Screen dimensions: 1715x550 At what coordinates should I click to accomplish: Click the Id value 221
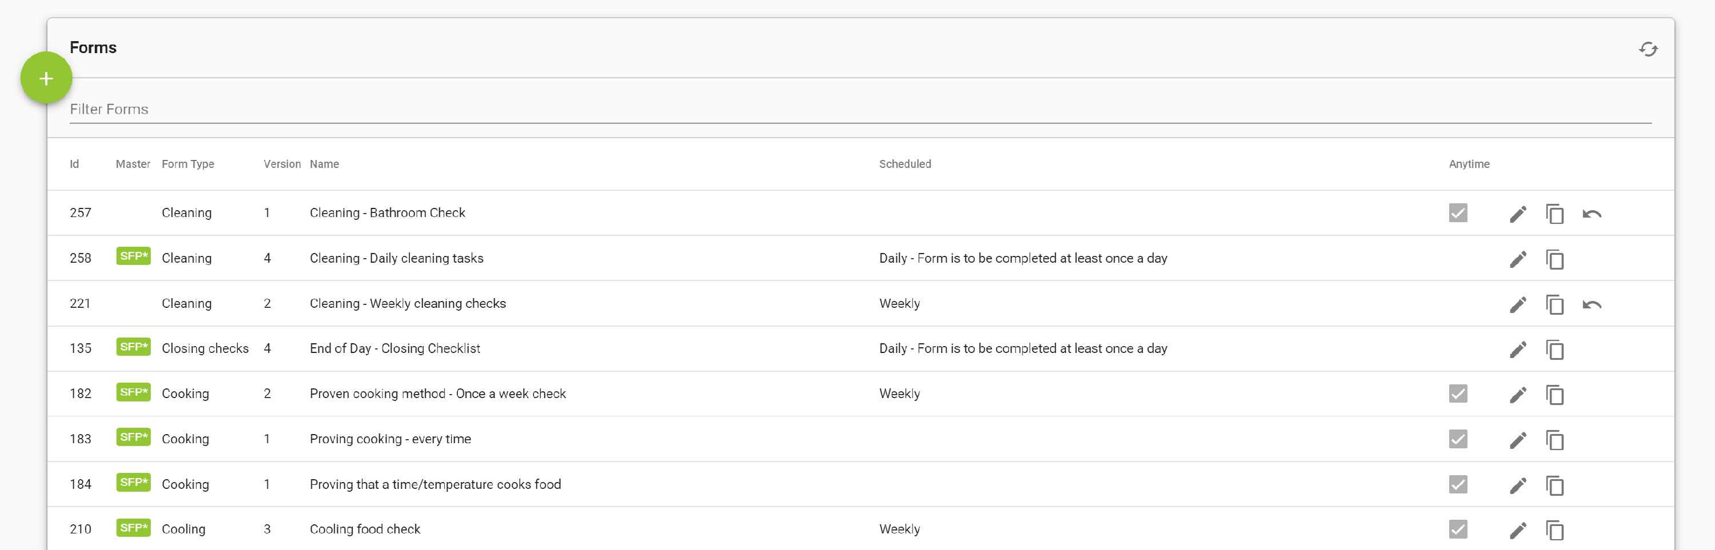[x=80, y=303]
